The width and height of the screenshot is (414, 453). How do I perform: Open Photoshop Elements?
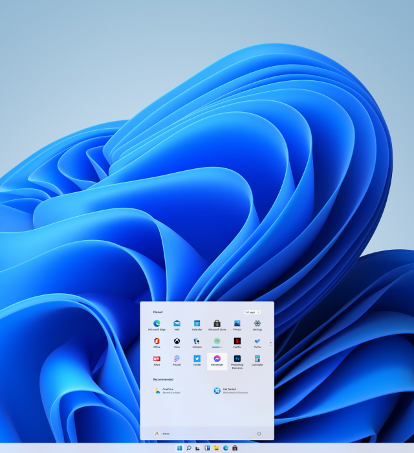pyautogui.click(x=237, y=359)
